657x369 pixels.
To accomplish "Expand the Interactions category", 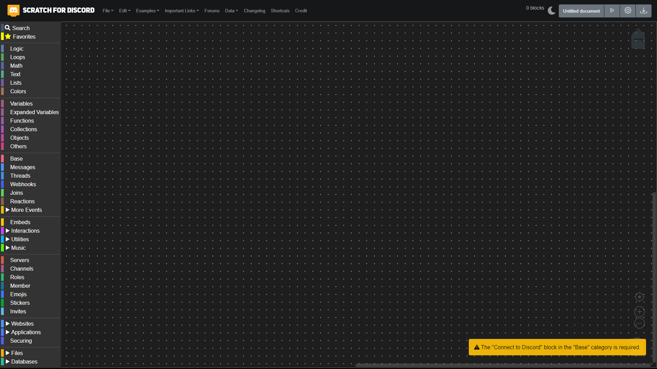I will click(x=25, y=231).
